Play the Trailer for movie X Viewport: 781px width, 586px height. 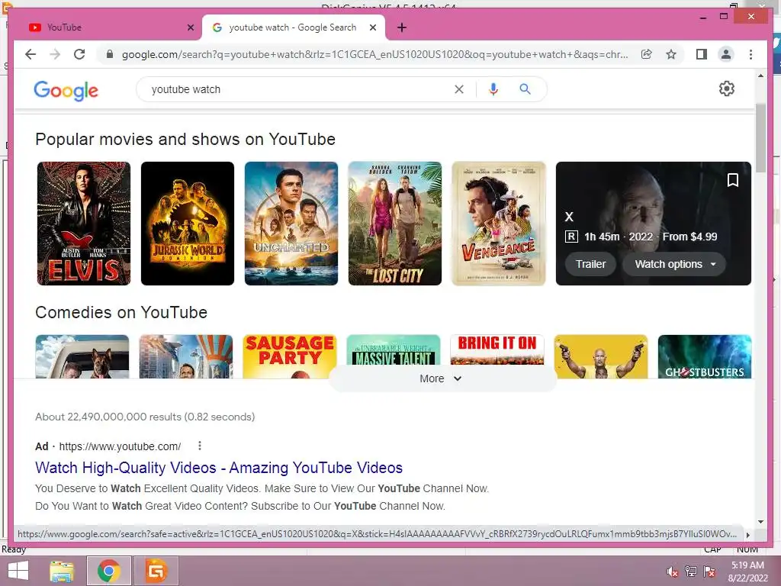591,264
